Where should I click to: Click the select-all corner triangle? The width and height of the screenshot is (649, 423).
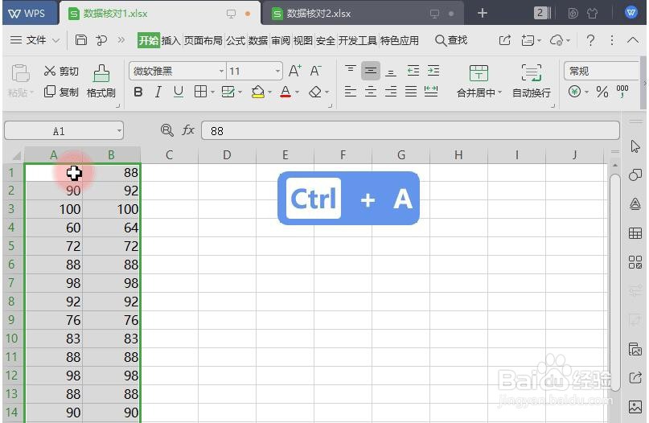(16, 155)
